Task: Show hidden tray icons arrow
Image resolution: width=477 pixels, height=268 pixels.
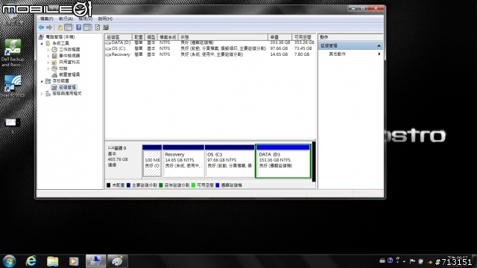Action: 404,261
